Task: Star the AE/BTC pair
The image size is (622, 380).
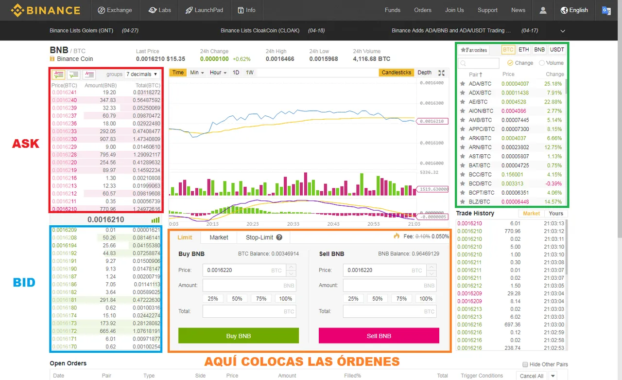Action: point(463,102)
